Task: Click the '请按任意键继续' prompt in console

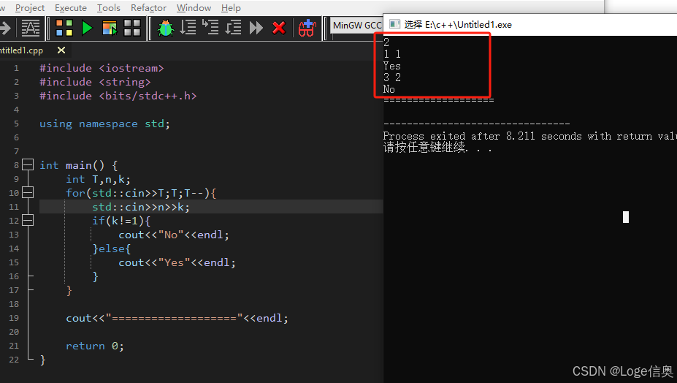Action: click(424, 148)
